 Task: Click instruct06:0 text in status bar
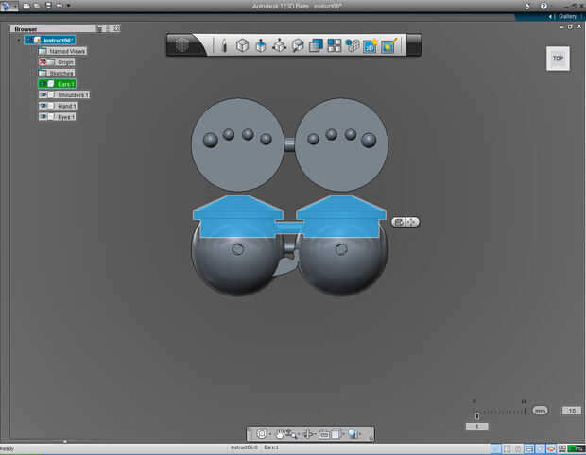(x=244, y=447)
